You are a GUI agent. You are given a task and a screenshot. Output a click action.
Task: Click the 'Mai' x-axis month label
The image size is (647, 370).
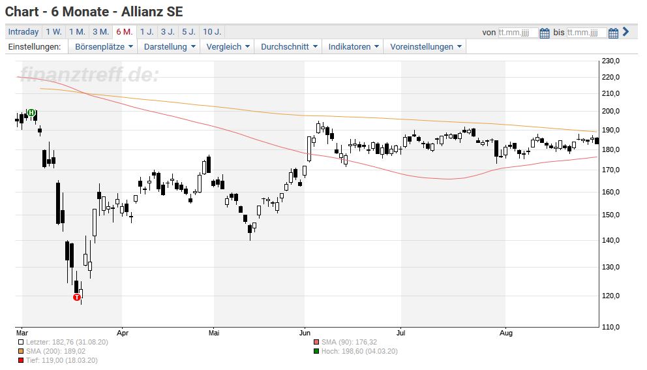point(214,333)
